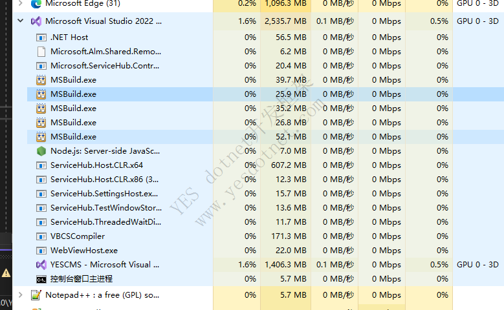Click the 171.3 MB memory value
This screenshot has width=504, height=310.
[x=289, y=236]
